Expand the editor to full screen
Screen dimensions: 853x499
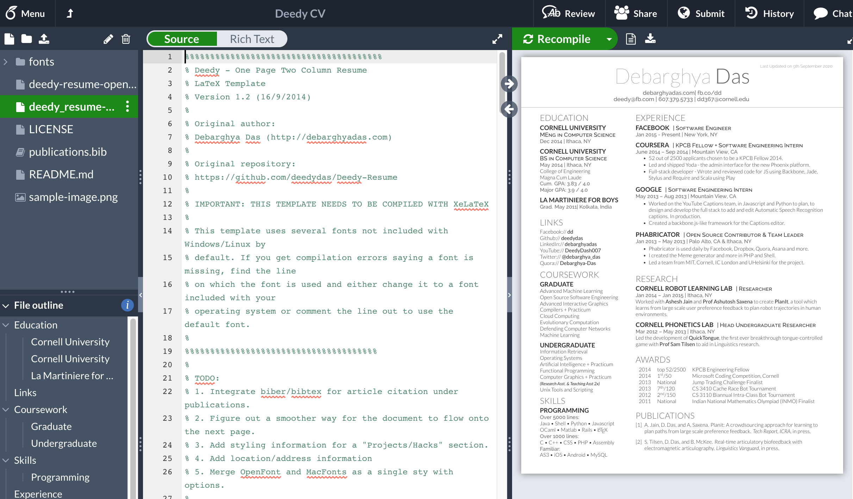click(497, 39)
